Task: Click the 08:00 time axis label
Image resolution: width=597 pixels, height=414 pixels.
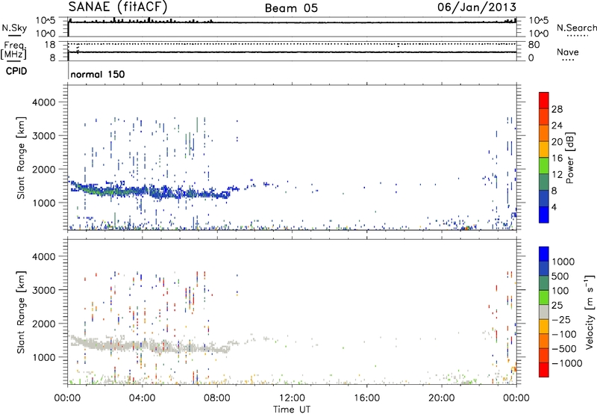Action: (217, 398)
